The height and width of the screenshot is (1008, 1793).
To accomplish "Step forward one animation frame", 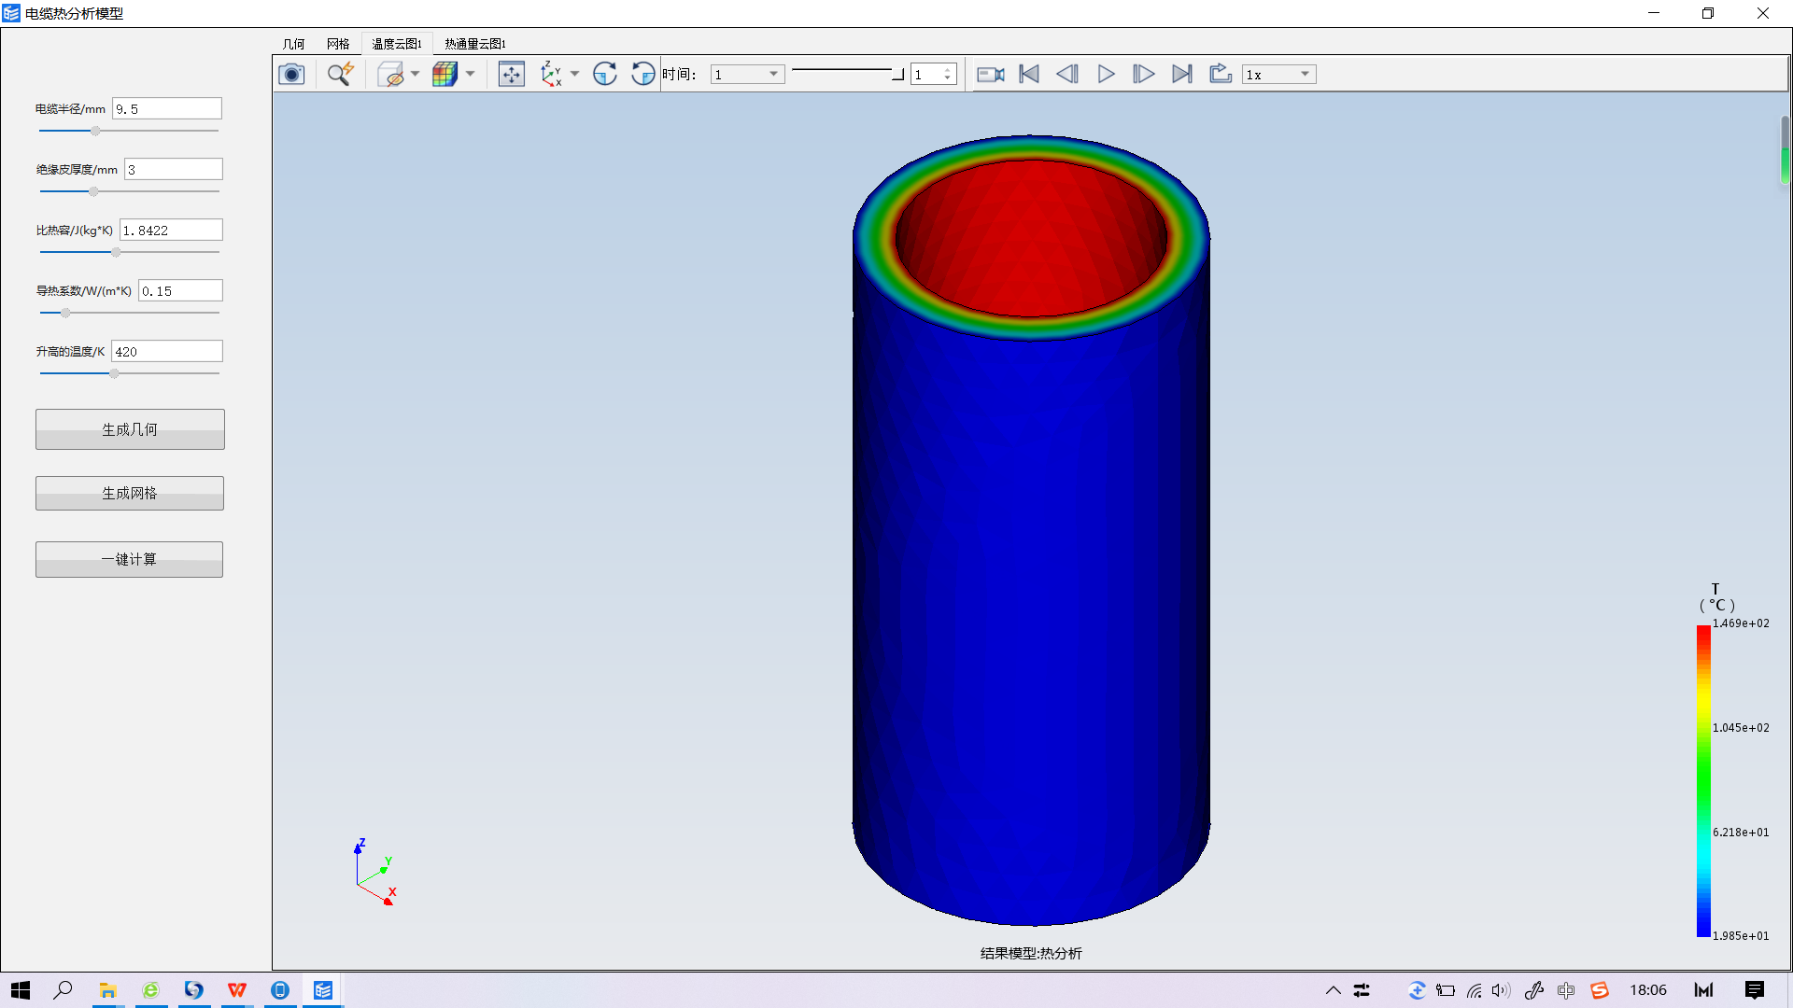I will point(1143,74).
